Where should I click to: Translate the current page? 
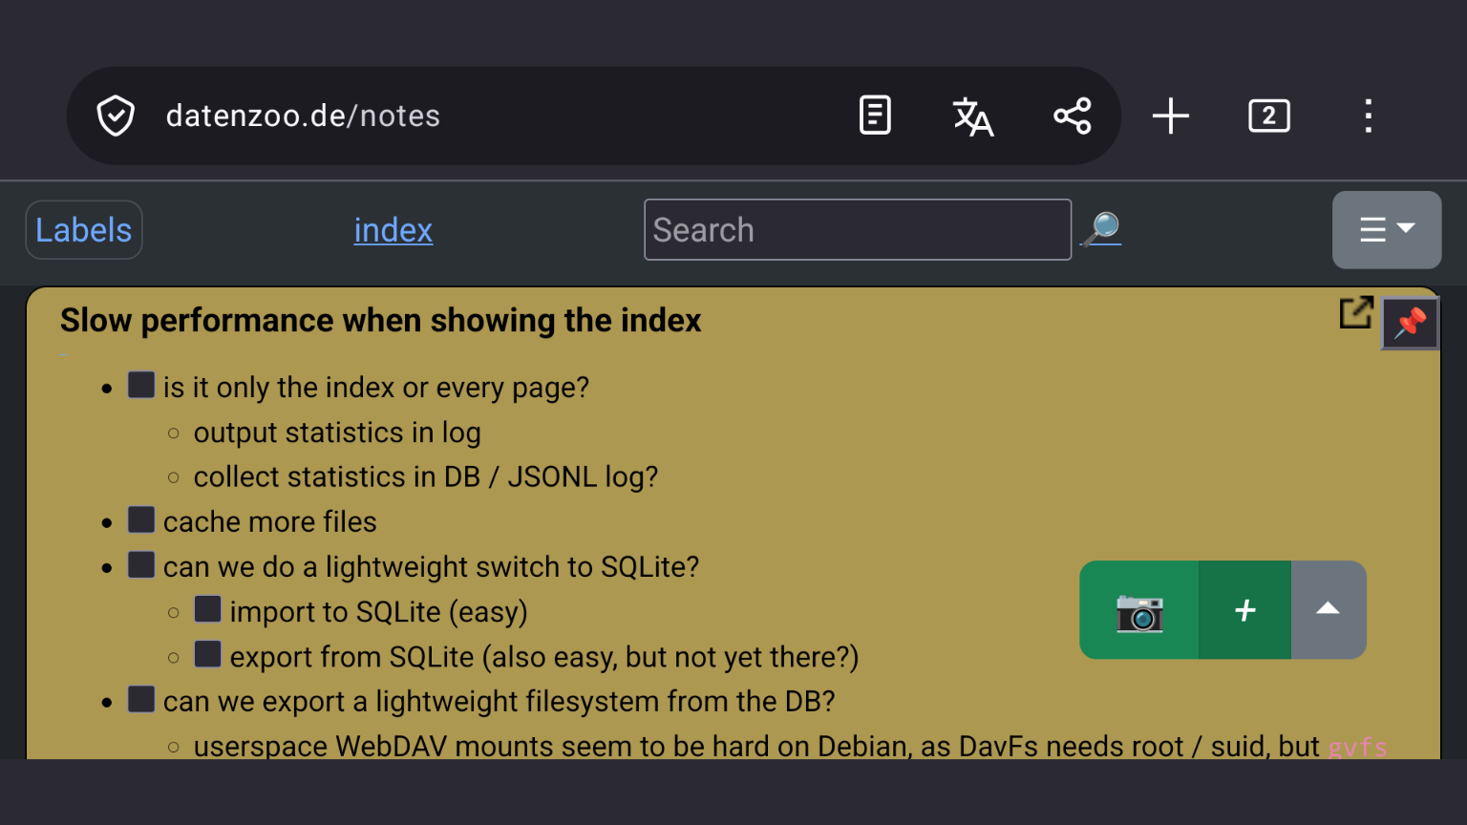click(x=973, y=116)
